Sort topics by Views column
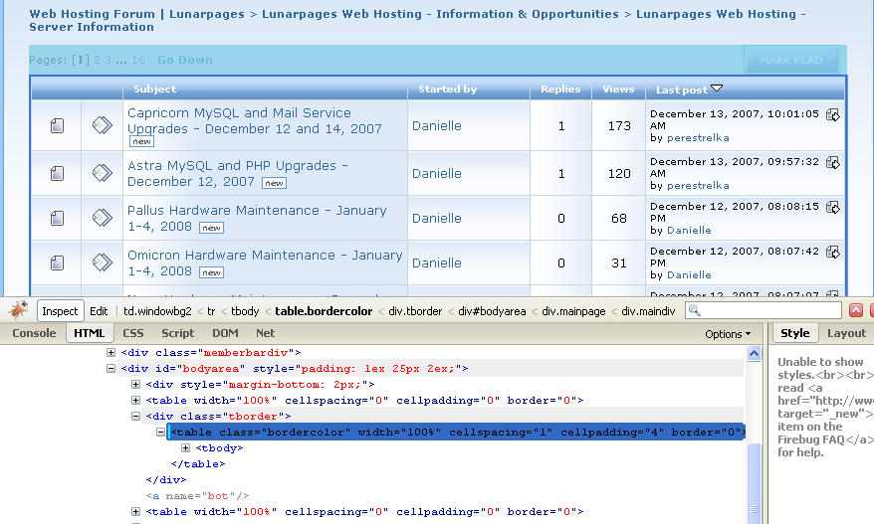Image resolution: width=874 pixels, height=524 pixels. pyautogui.click(x=618, y=88)
